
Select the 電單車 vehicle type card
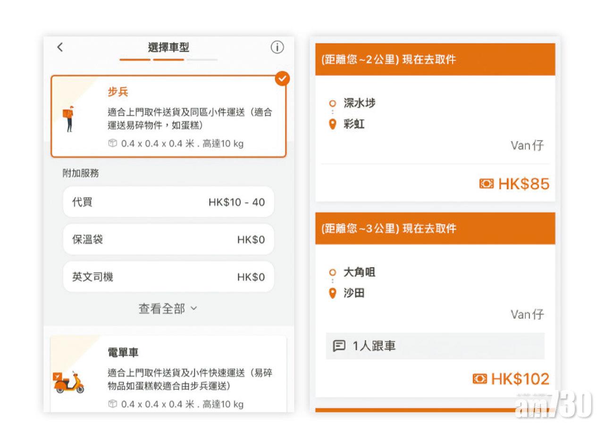coord(168,373)
